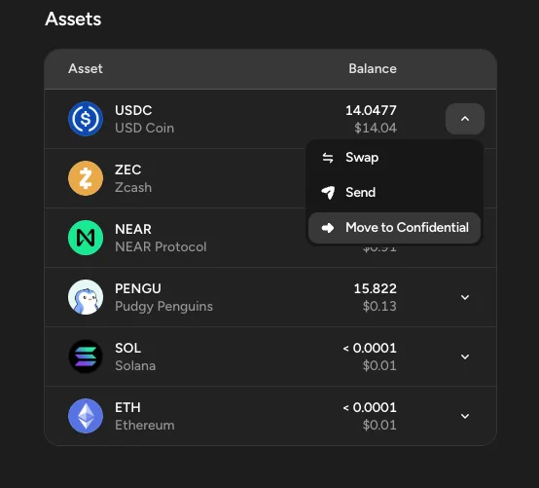The width and height of the screenshot is (539, 488).
Task: Select Move to Confidential menu entry
Action: coord(394,228)
